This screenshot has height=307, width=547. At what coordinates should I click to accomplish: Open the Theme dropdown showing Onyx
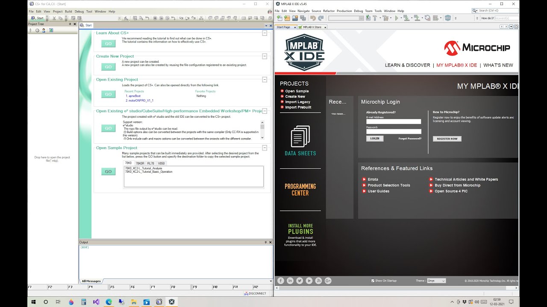click(436, 281)
